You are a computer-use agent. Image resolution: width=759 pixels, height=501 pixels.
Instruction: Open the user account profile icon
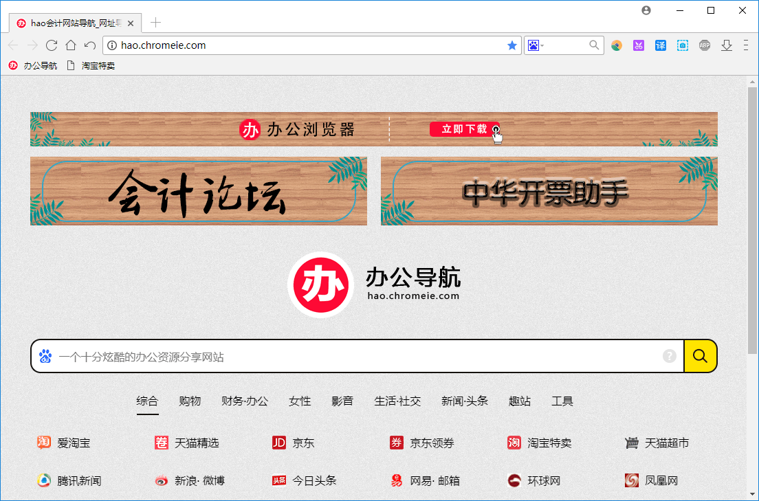[646, 10]
